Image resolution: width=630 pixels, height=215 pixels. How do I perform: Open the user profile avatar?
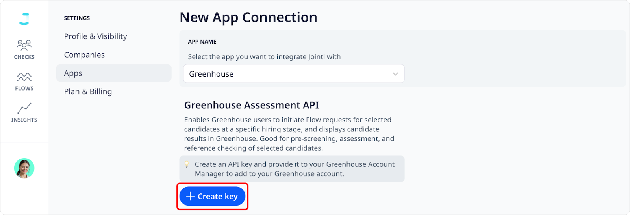[24, 168]
